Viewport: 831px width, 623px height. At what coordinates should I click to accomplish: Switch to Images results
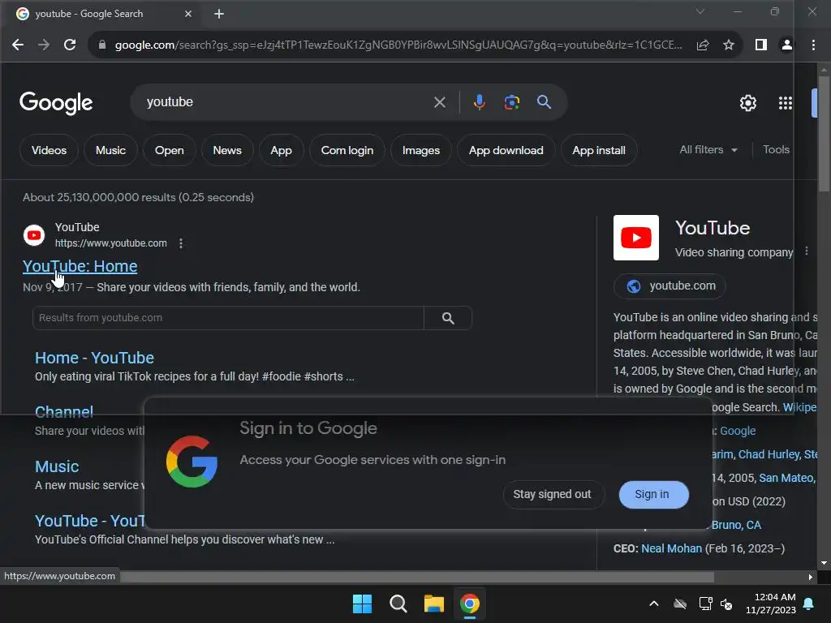coord(421,150)
